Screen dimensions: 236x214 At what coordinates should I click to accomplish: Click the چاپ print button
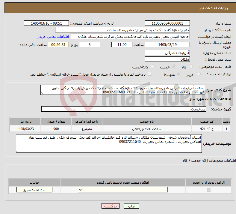(131, 206)
